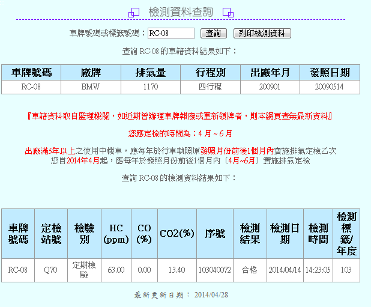
Task: Click the right square icon beside the title
Action: coord(228,13)
